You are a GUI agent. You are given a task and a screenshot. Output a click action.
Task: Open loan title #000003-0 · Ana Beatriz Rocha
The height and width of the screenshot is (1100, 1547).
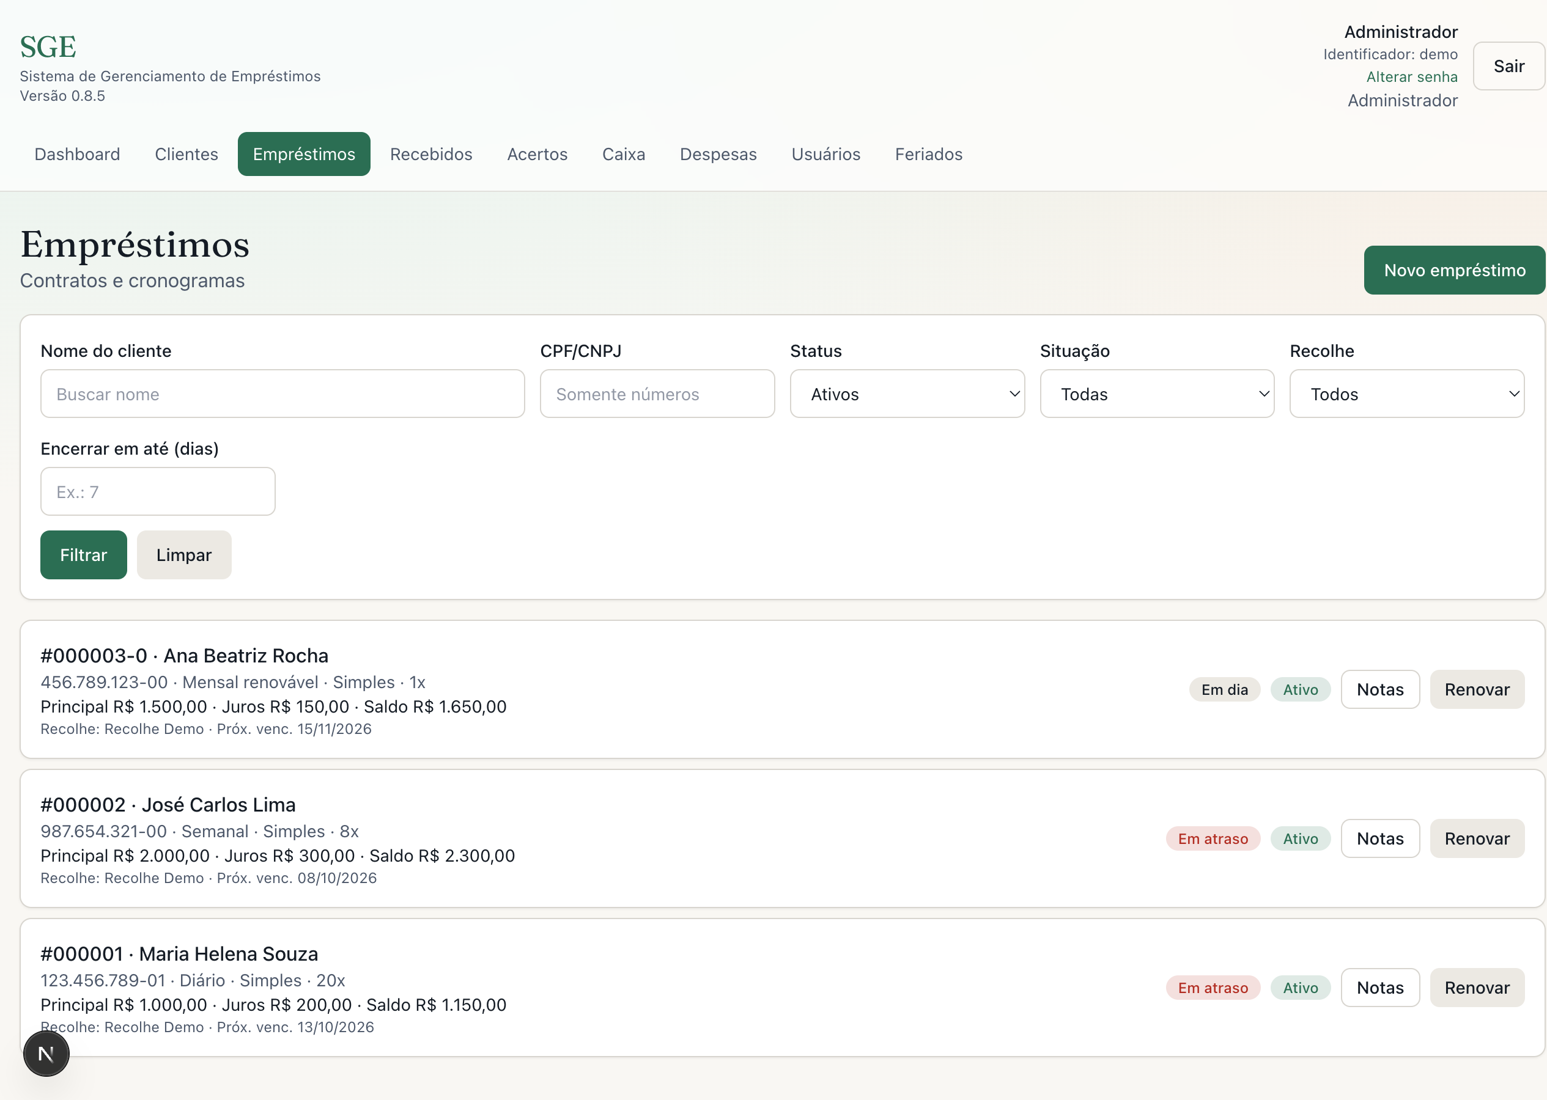point(184,656)
